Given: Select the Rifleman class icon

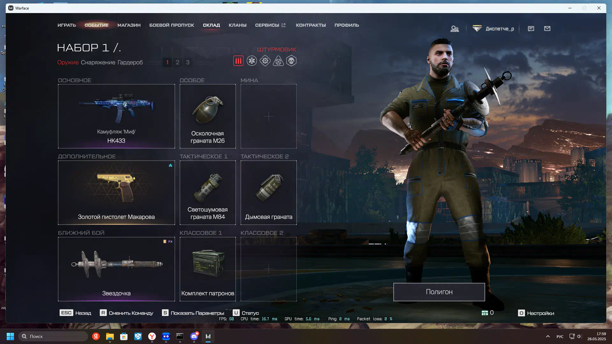Looking at the screenshot, I should point(238,61).
